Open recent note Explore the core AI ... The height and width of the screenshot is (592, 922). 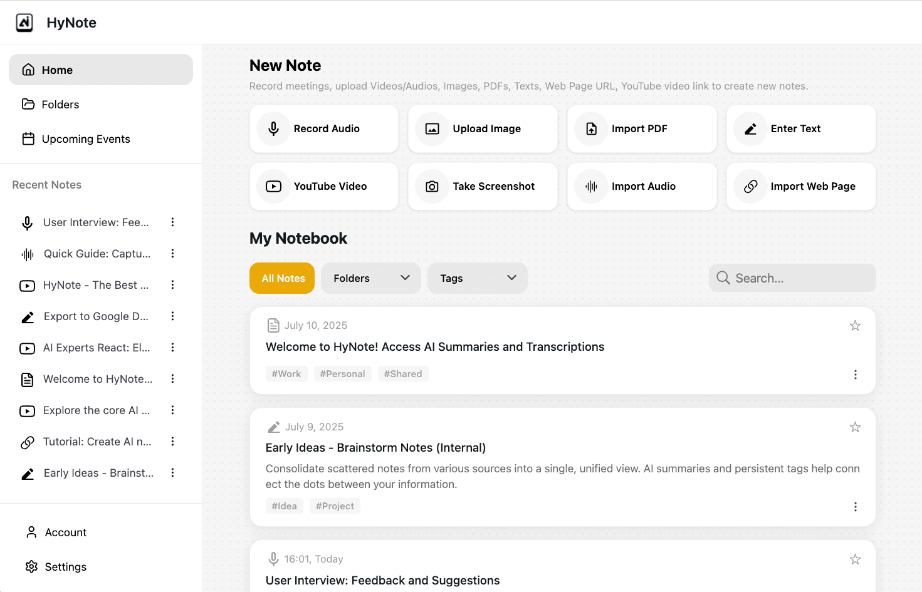click(x=97, y=410)
